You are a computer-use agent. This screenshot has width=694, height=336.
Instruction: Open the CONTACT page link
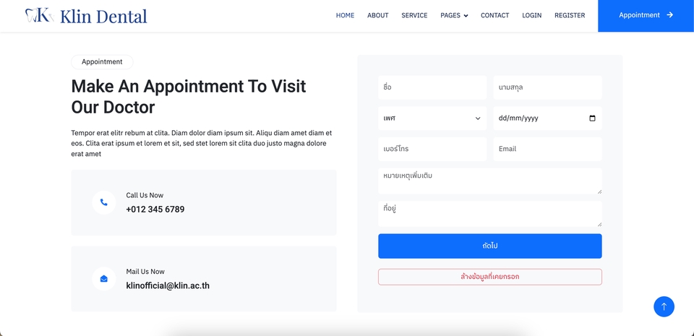[x=494, y=15]
